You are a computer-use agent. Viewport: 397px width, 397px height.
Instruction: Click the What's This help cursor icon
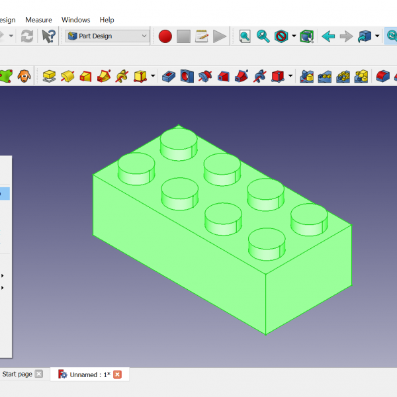click(48, 36)
